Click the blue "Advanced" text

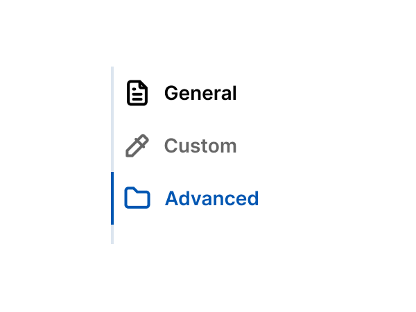(x=211, y=198)
